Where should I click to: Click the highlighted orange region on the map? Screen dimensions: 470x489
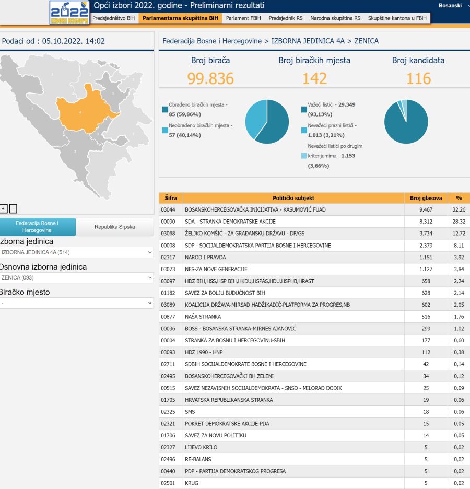[84, 111]
